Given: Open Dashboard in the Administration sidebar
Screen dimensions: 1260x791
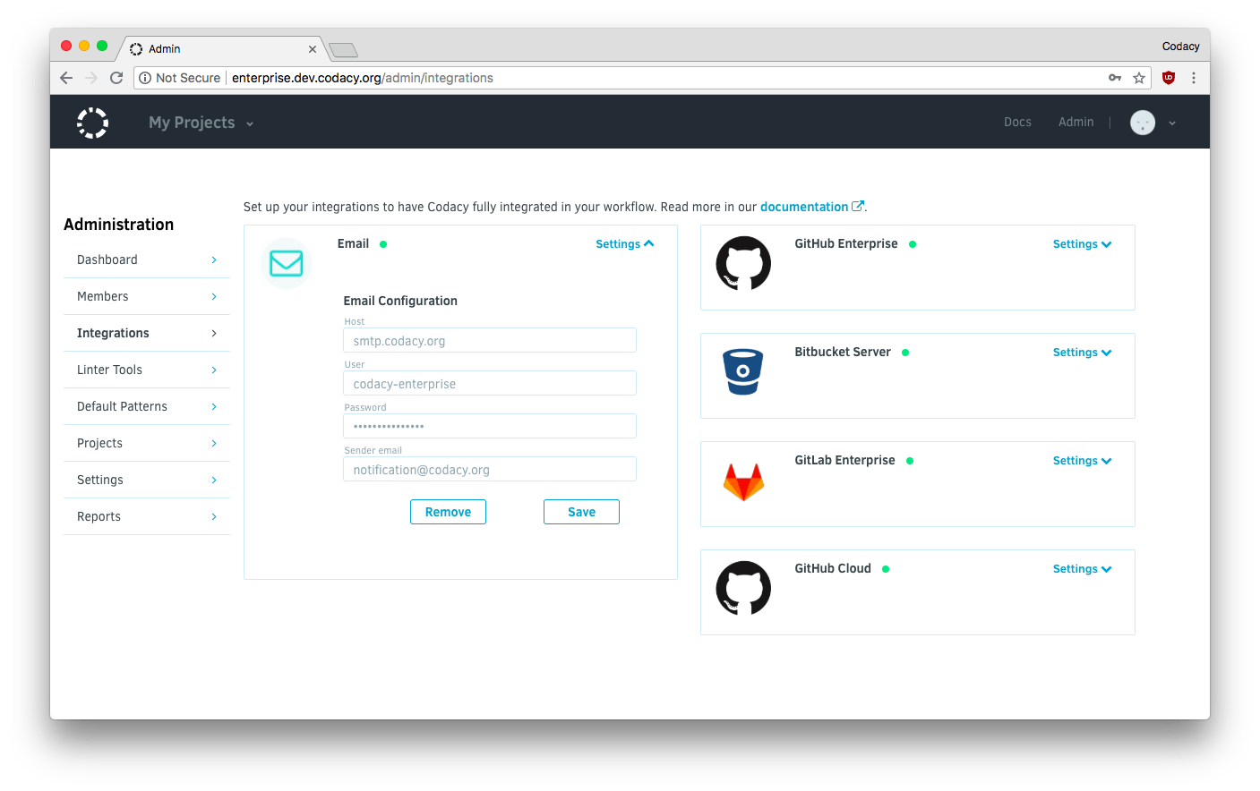Looking at the screenshot, I should tap(147, 259).
